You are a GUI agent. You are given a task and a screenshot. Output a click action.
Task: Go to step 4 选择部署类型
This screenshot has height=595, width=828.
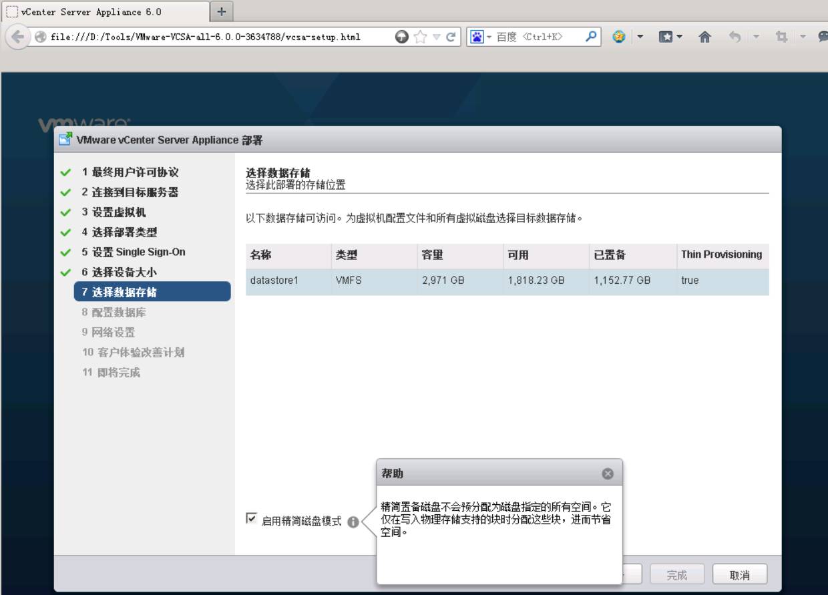120,232
